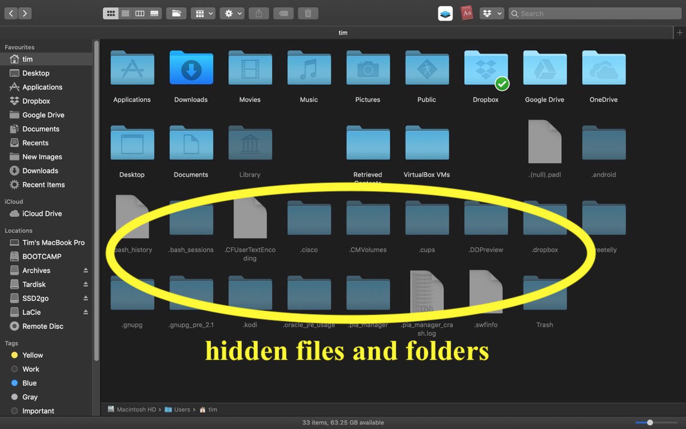Click Users in the path bar
This screenshot has height=429, width=686.
[x=181, y=410]
